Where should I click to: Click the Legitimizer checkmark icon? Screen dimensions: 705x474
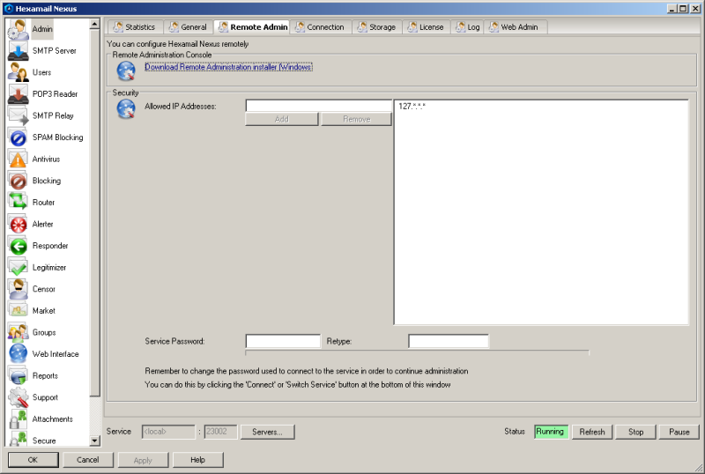pos(18,268)
